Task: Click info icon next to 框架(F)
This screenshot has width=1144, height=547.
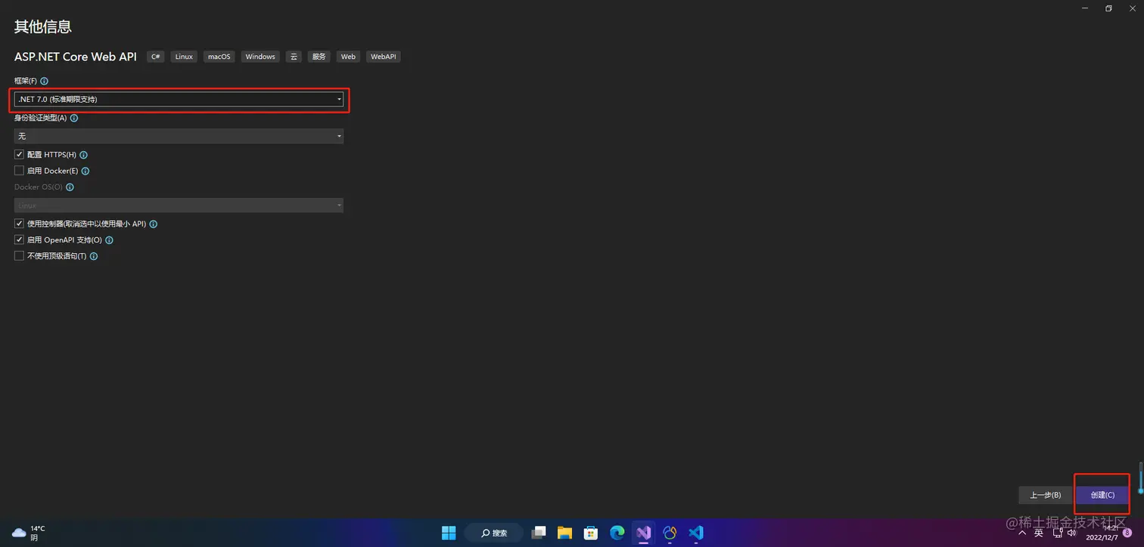Action: tap(44, 81)
